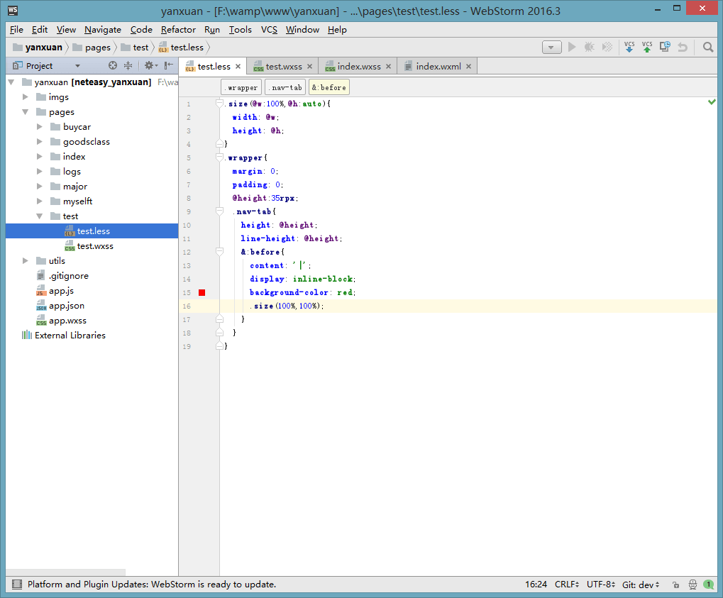Open Show History toolbar icon

[665, 47]
